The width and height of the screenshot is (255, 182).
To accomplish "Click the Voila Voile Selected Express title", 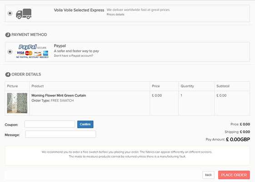I will click(x=79, y=10).
